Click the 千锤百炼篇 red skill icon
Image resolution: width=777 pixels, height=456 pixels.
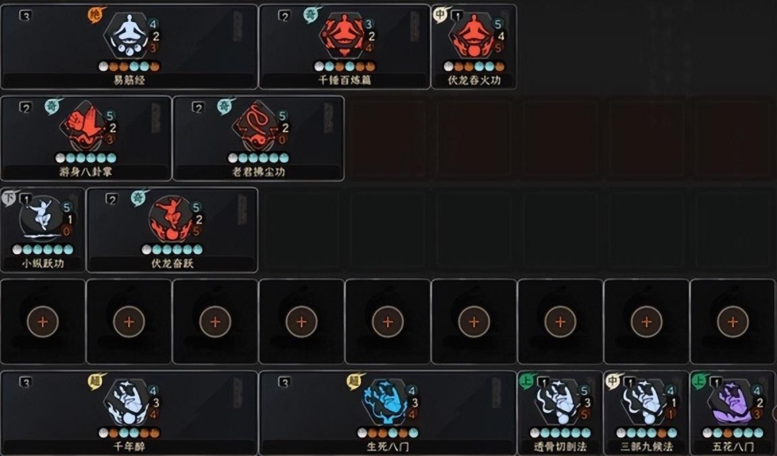[x=345, y=36]
